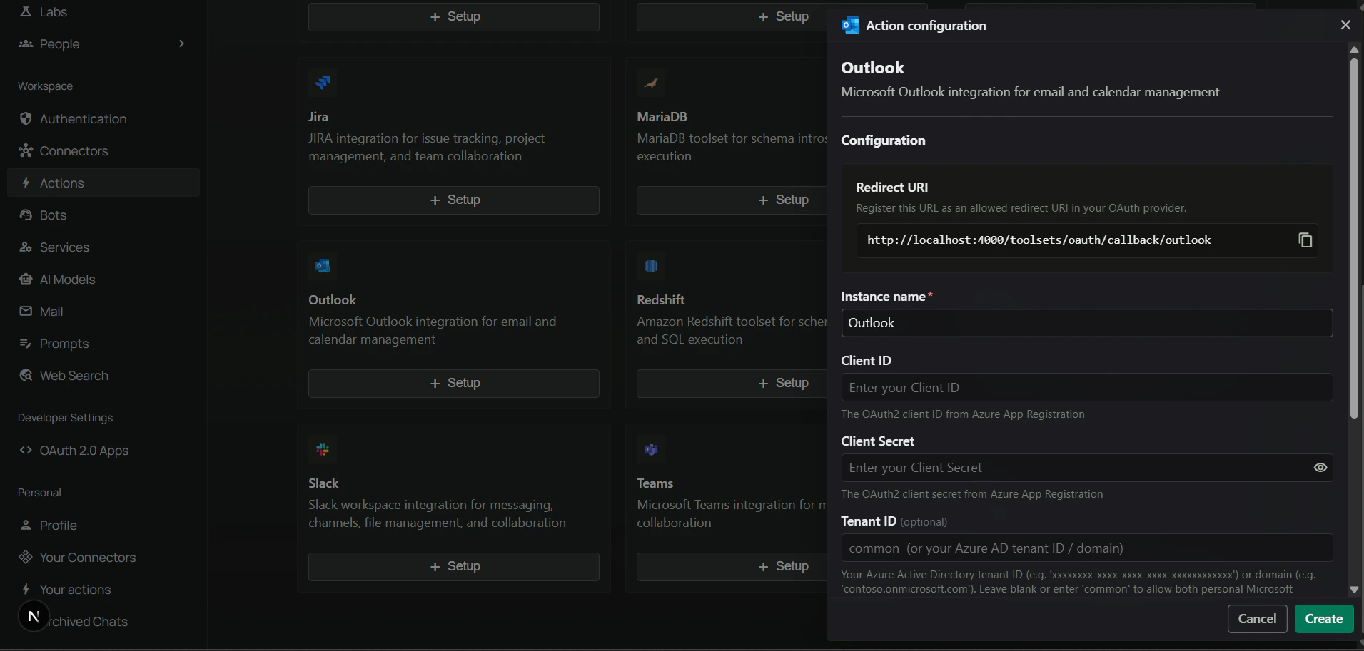1364x651 pixels.
Task: Click the Actions lightning bolt icon
Action: click(x=26, y=183)
